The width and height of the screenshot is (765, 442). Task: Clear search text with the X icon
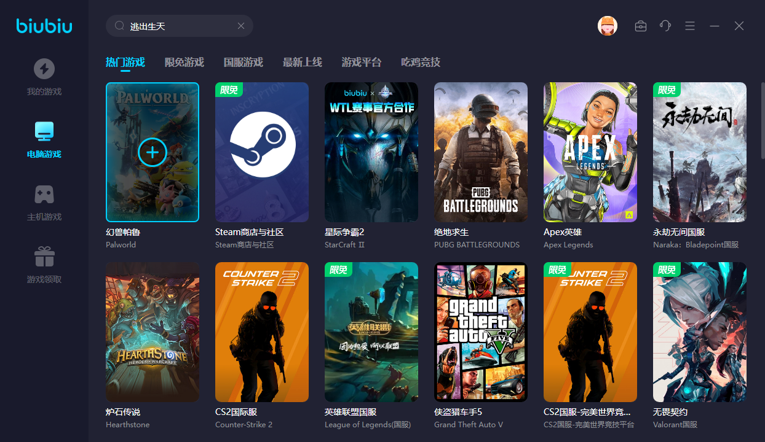pos(241,26)
